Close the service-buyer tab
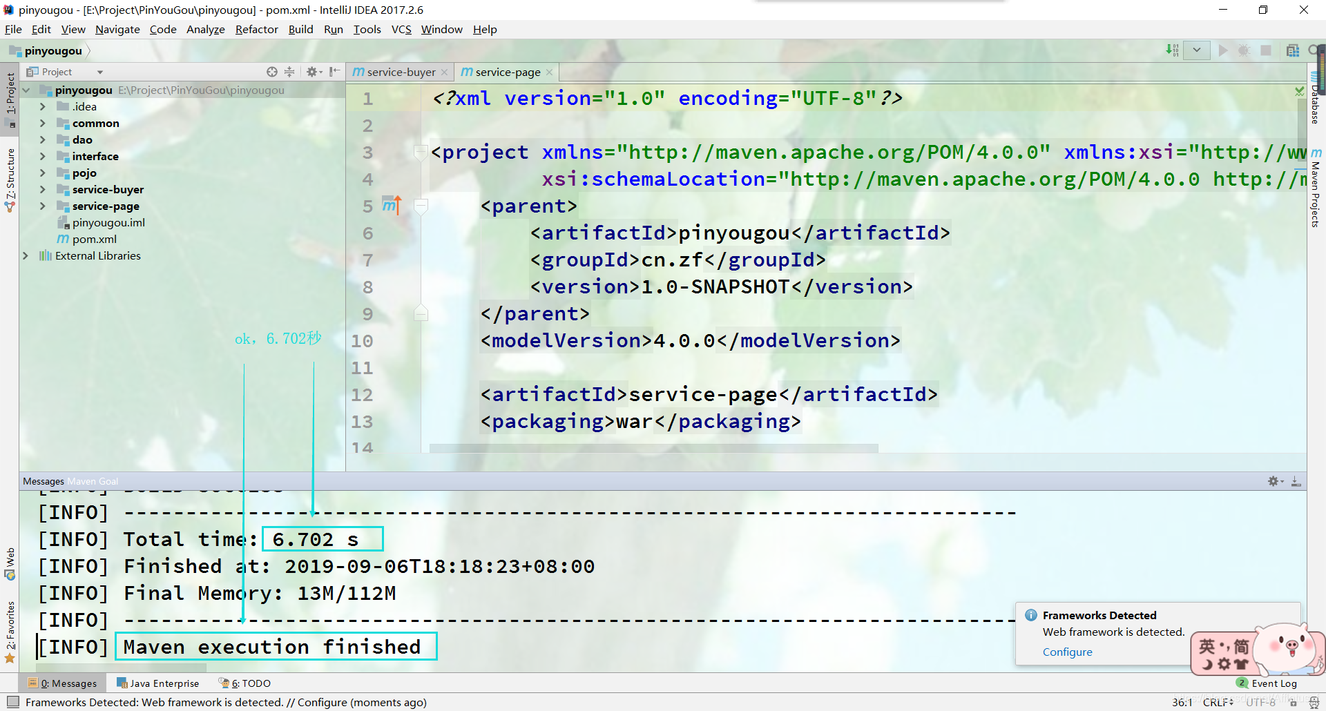1326x711 pixels. coord(444,72)
